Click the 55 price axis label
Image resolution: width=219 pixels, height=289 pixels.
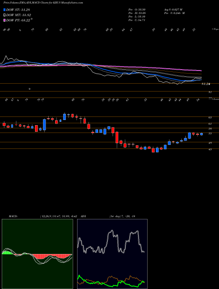click(x=210, y=134)
